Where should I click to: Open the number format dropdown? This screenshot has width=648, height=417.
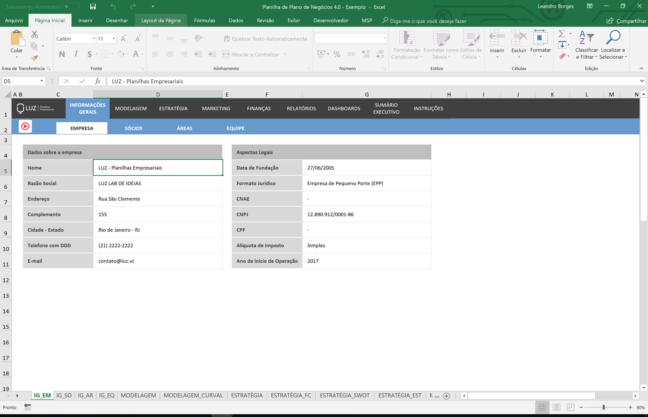tap(385, 39)
